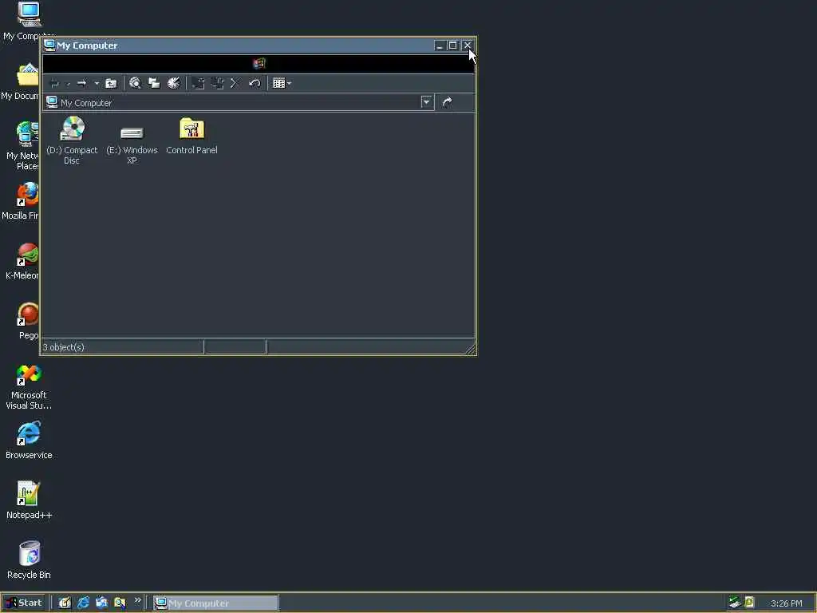This screenshot has height=613, width=817.
Task: Click the Copy To toolbar icon
Action: 217,83
